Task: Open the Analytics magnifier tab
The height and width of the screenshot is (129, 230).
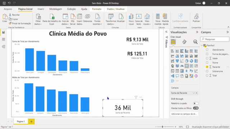Action: [x=195, y=42]
